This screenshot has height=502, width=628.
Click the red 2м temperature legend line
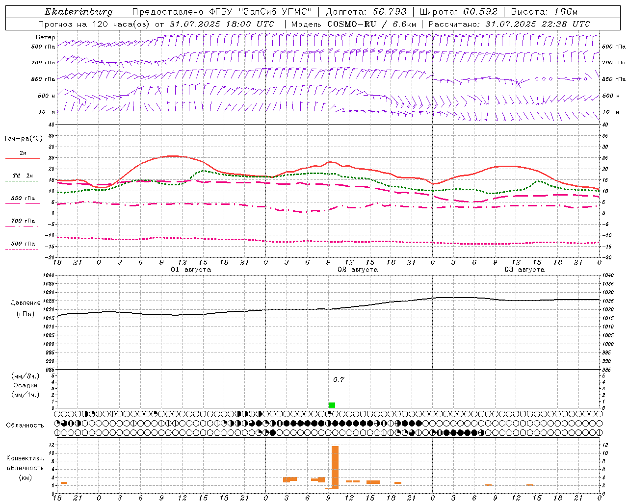click(23, 158)
